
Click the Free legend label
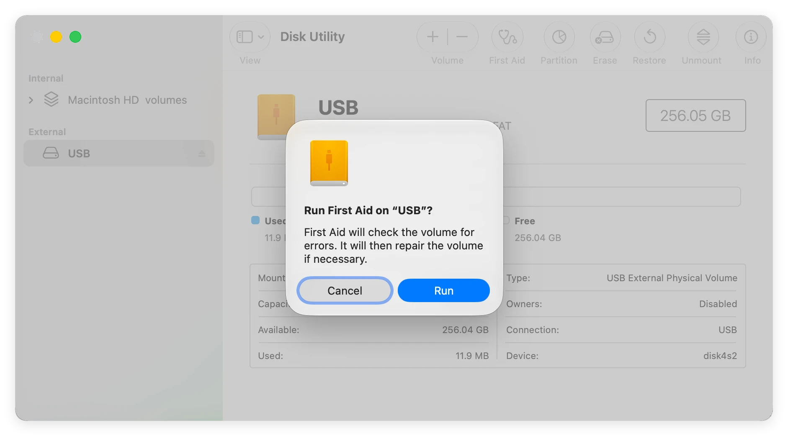tap(525, 221)
